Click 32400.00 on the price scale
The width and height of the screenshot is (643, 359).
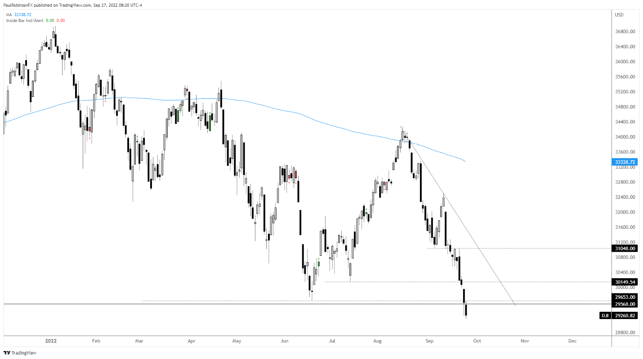[625, 197]
